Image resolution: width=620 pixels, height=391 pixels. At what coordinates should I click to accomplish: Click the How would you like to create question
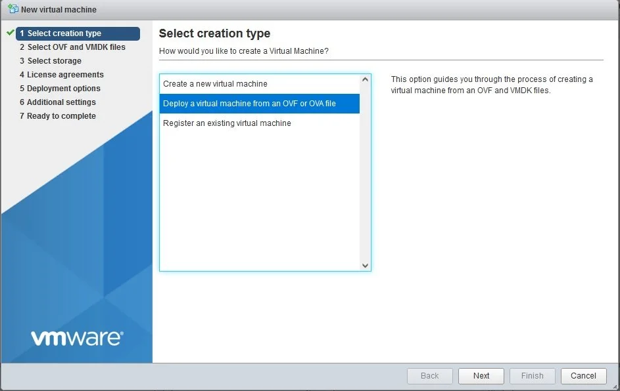tap(243, 51)
